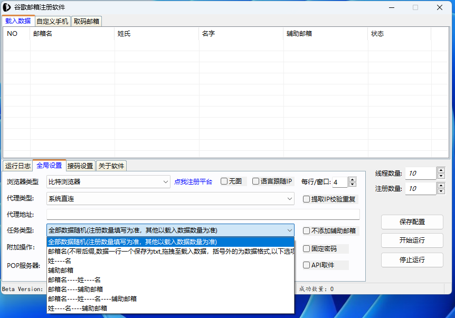This screenshot has height=318, width=455.
Task: Enable the API取件 checkbox
Action: tap(307, 265)
